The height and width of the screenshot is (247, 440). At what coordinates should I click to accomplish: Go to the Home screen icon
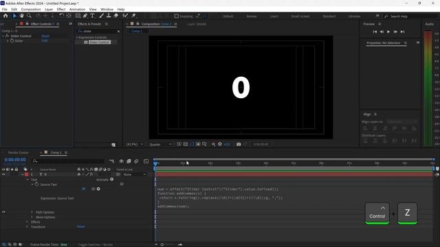(x=5, y=16)
